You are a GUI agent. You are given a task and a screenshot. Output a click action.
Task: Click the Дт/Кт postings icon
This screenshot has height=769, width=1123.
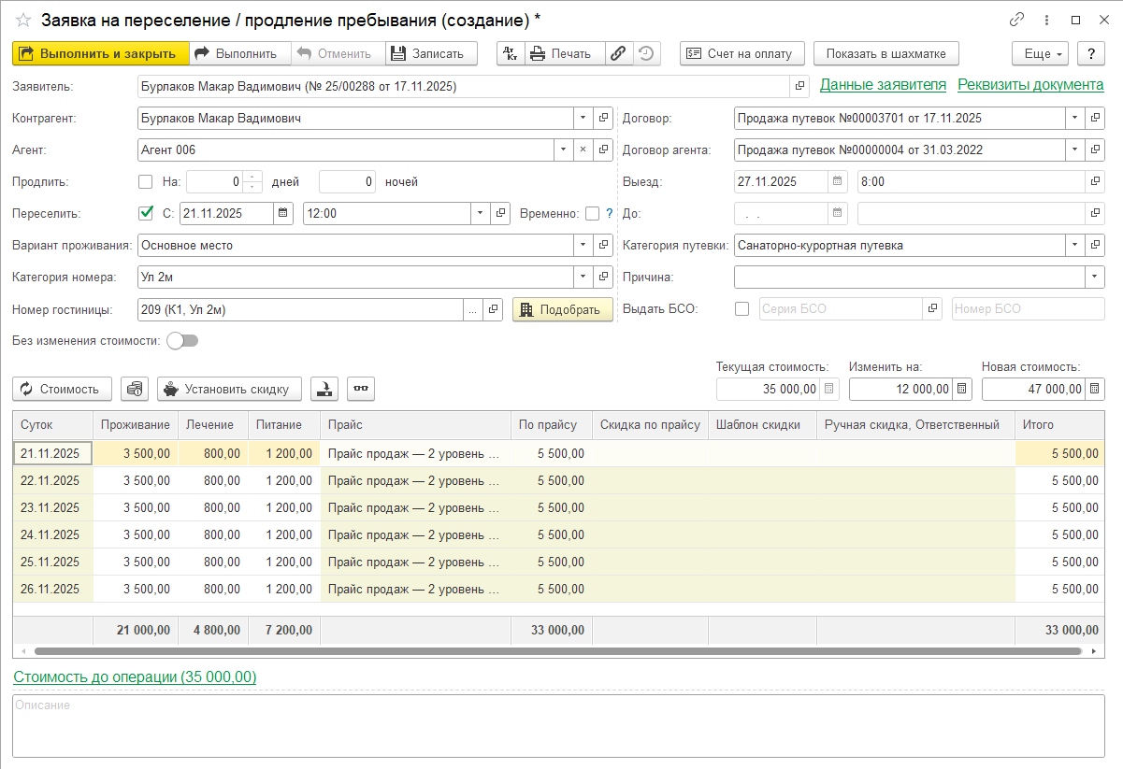pos(511,53)
